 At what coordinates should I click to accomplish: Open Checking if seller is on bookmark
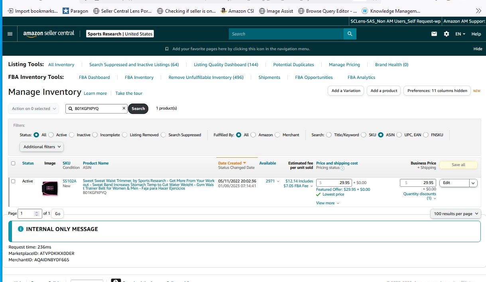(x=187, y=11)
